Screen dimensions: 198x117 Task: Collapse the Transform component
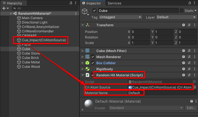click(83, 25)
